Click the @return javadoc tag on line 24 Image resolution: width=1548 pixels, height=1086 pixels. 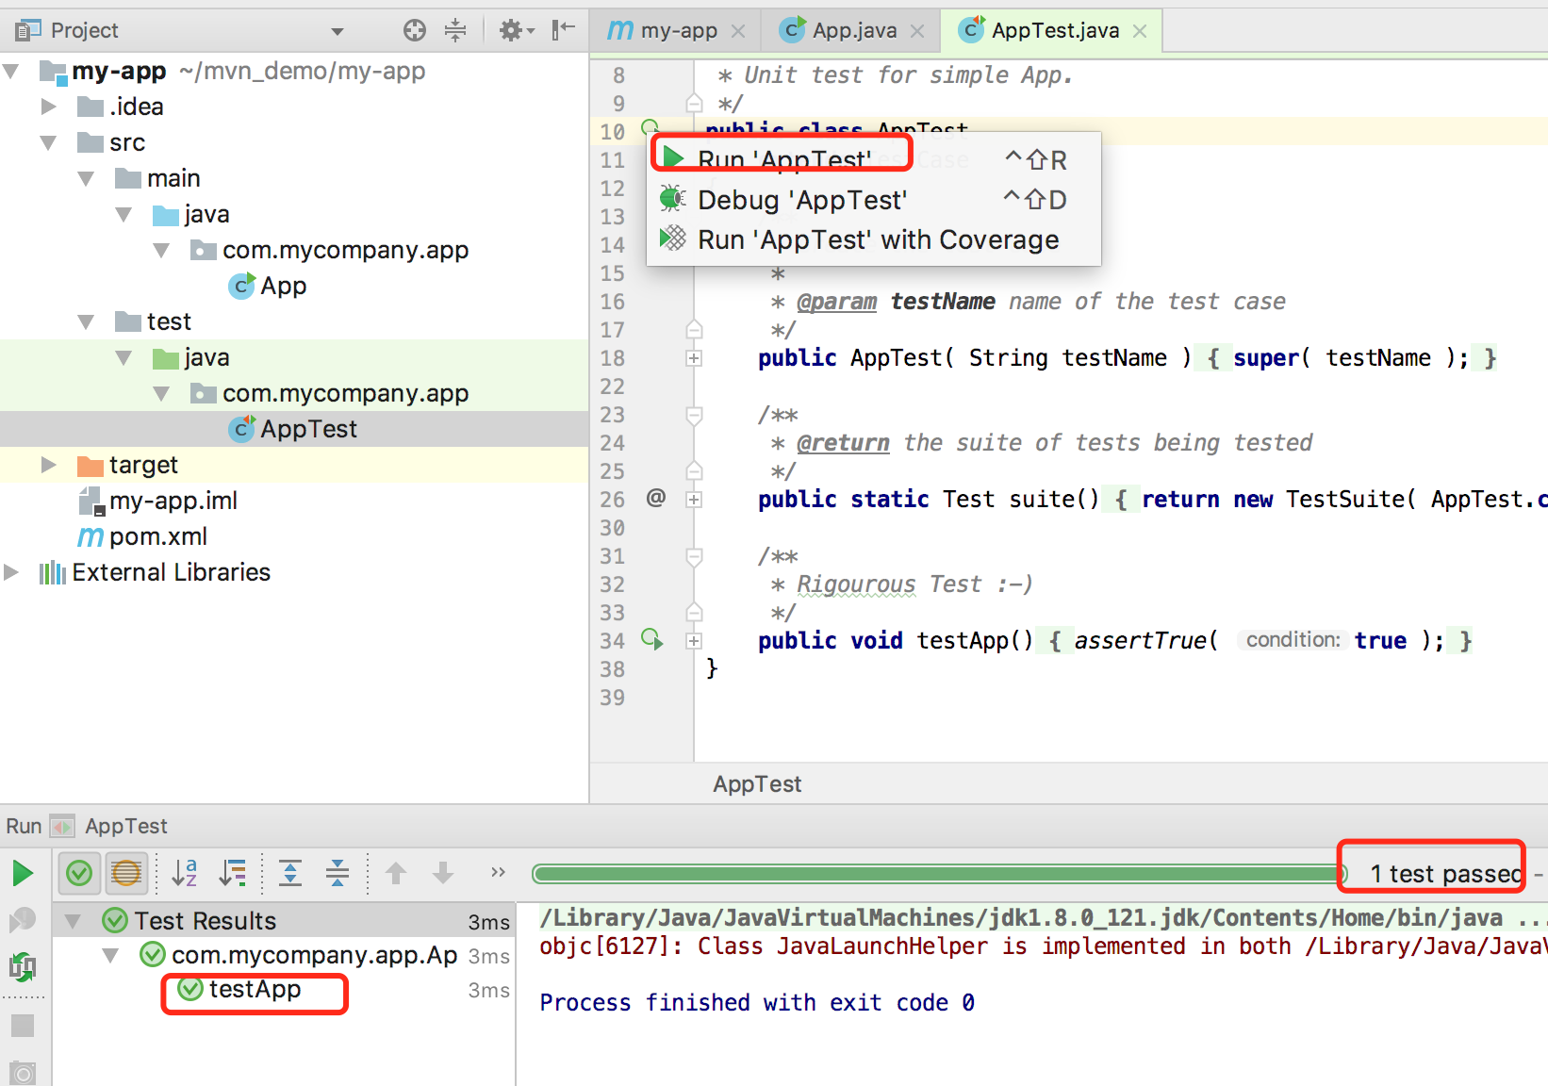tap(843, 443)
